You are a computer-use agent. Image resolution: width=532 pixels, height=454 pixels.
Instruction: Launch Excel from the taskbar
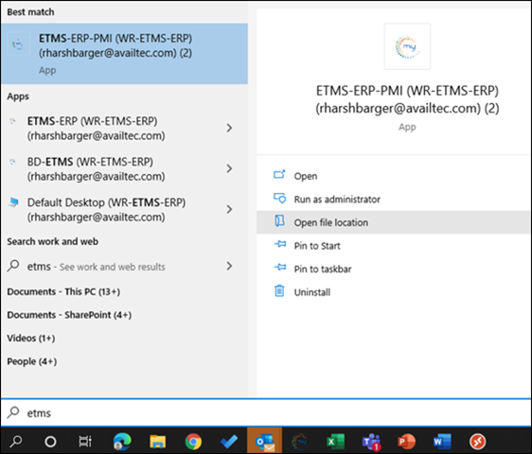coord(335,442)
